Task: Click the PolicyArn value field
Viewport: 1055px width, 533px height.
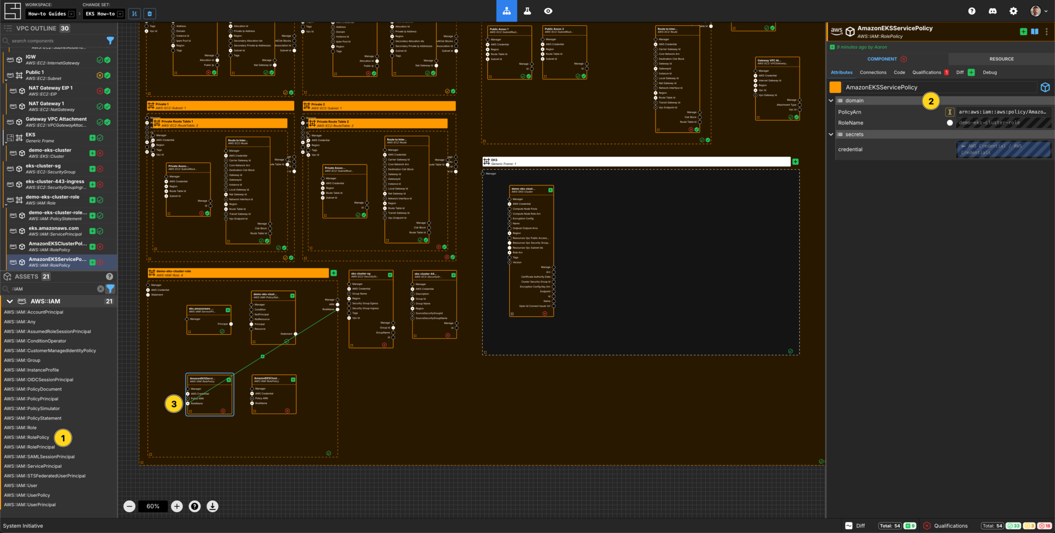Action: point(1004,112)
